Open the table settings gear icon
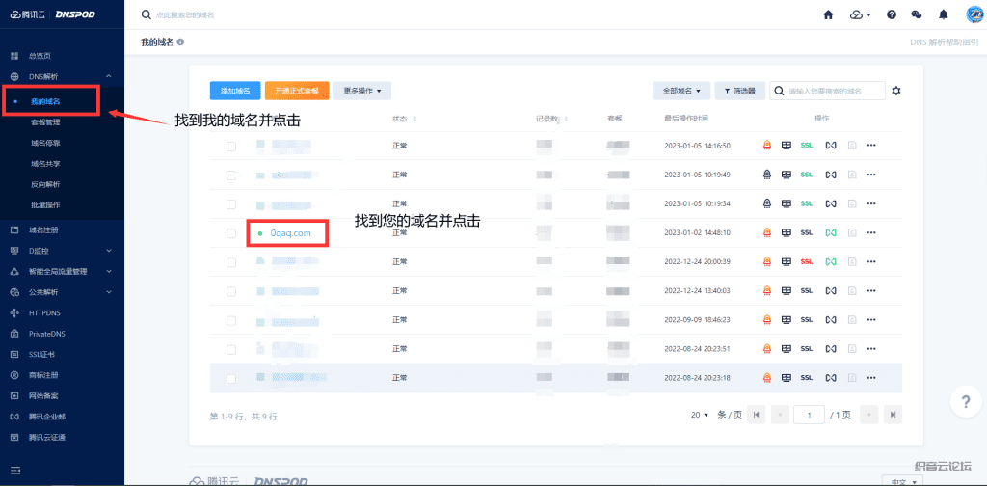This screenshot has height=486, width=987. [x=896, y=91]
